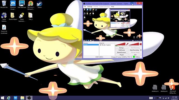Screen dimensions: 179x100
Task: Minimize the OBS window
Action: coord(132,4)
